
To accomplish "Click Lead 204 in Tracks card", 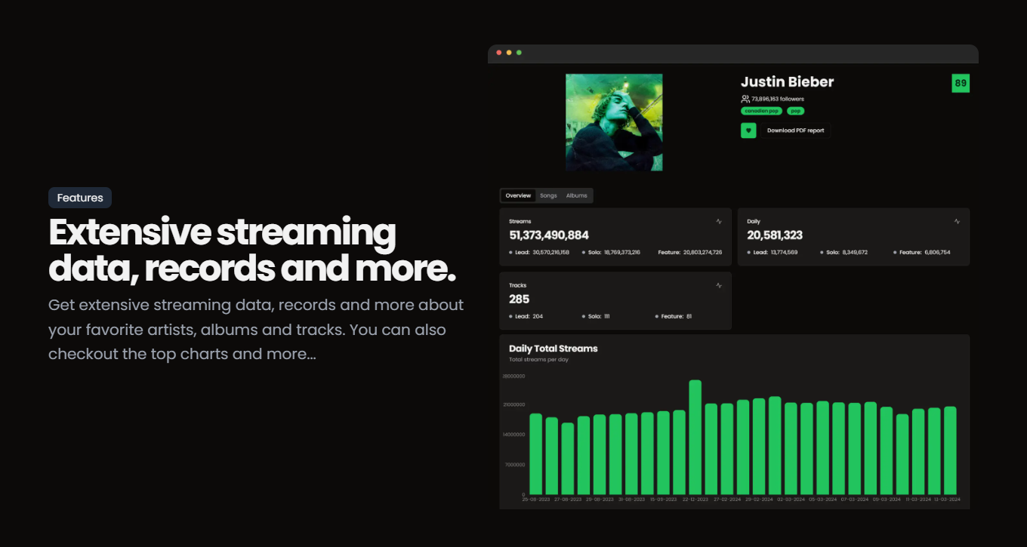I will click(526, 316).
